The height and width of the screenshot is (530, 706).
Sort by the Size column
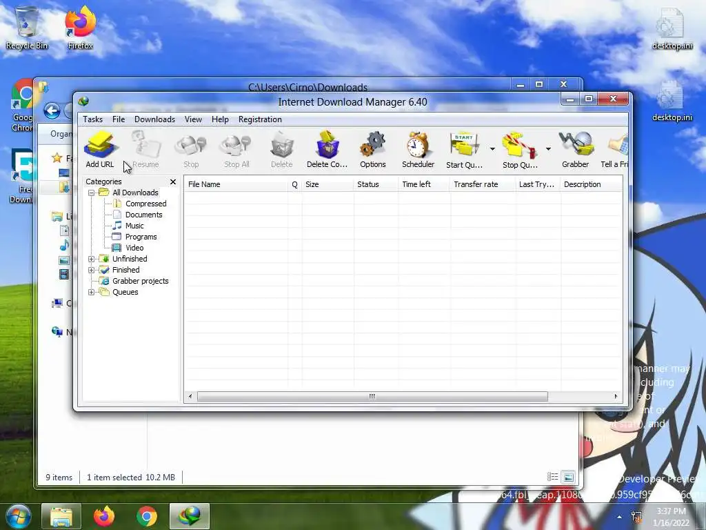[327, 184]
